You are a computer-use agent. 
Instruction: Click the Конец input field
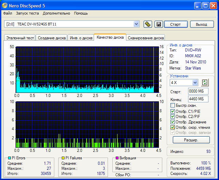[x=198, y=99]
